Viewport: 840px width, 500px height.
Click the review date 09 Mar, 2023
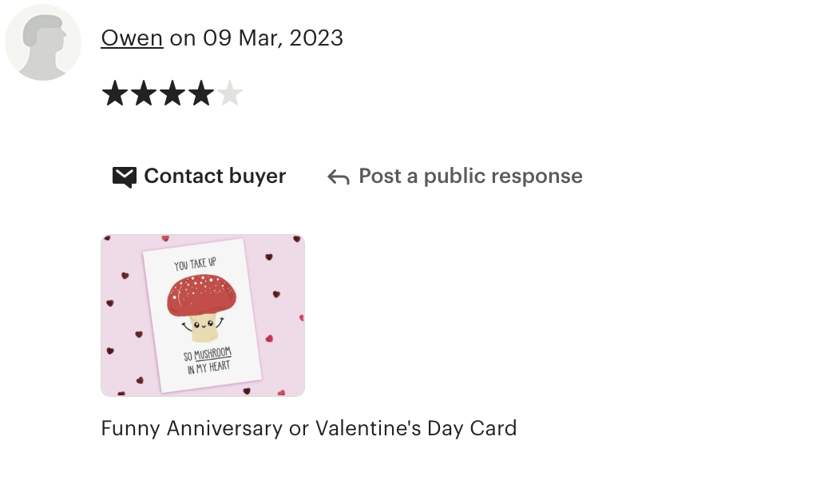click(x=272, y=38)
